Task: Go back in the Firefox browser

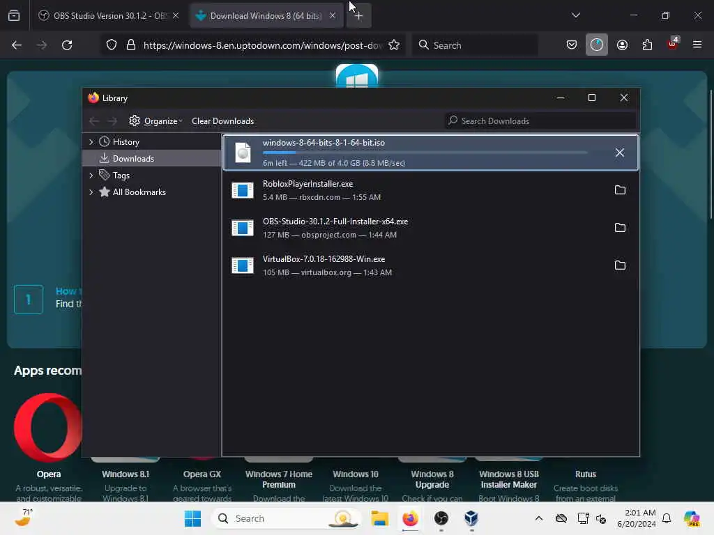Action: coord(17,45)
